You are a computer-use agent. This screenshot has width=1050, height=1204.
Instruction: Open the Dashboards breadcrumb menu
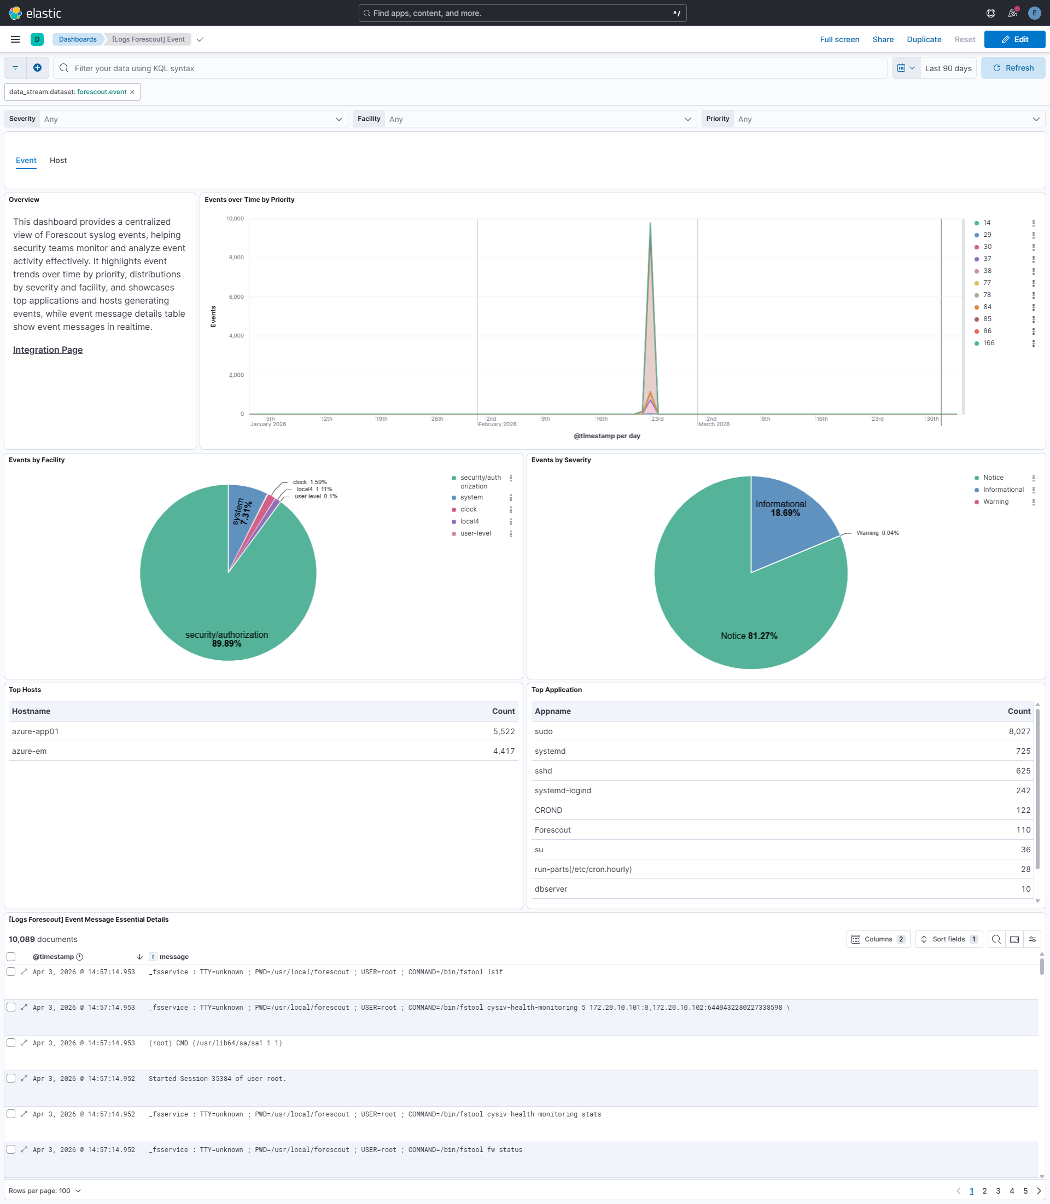(x=77, y=39)
